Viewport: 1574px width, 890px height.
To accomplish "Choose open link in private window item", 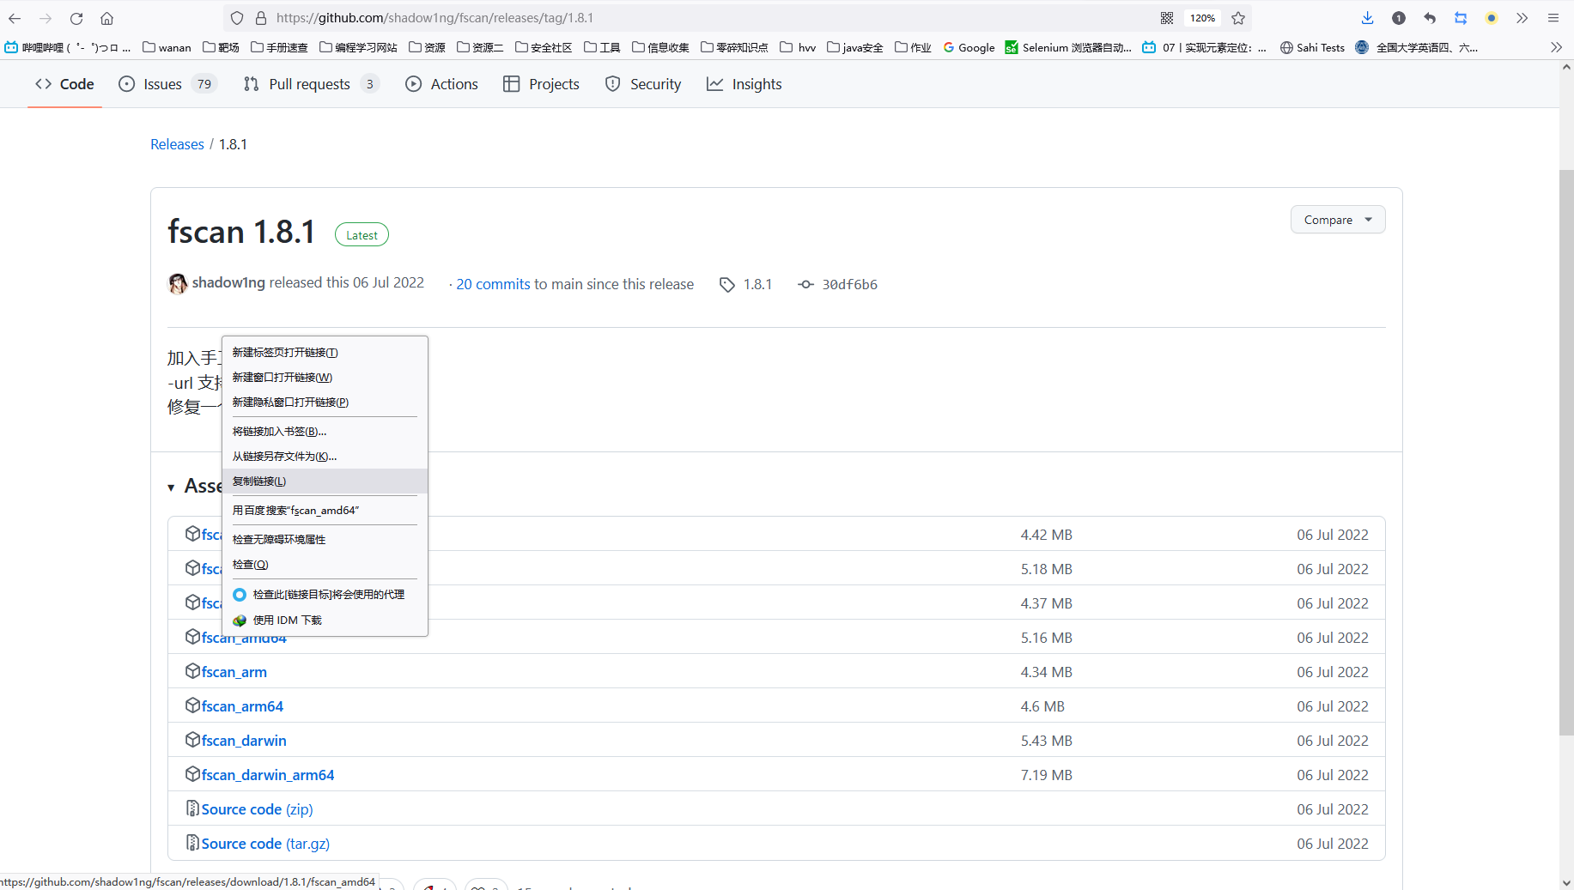I will 325,403.
